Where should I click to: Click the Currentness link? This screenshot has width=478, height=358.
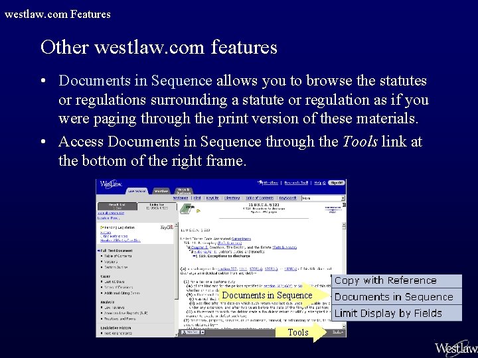(241, 239)
